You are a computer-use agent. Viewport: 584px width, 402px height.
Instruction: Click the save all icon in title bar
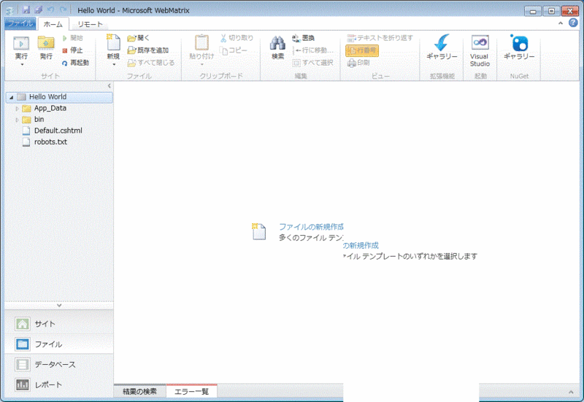coord(39,10)
